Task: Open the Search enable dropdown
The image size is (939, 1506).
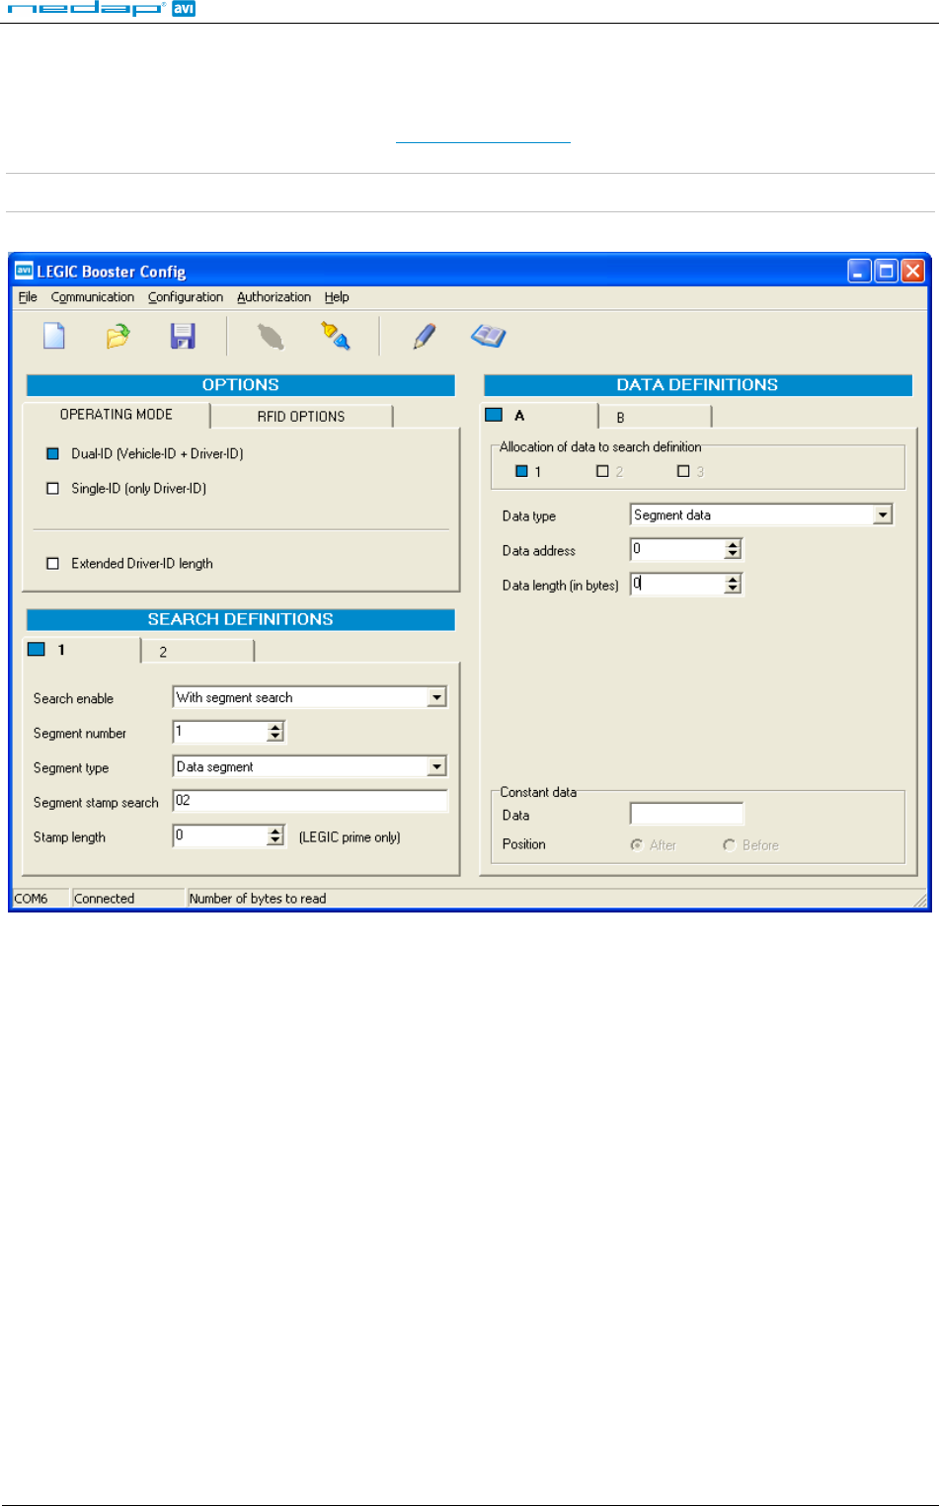Action: click(436, 698)
